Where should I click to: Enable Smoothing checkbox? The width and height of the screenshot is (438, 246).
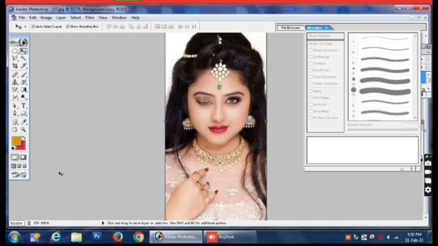coord(311,111)
